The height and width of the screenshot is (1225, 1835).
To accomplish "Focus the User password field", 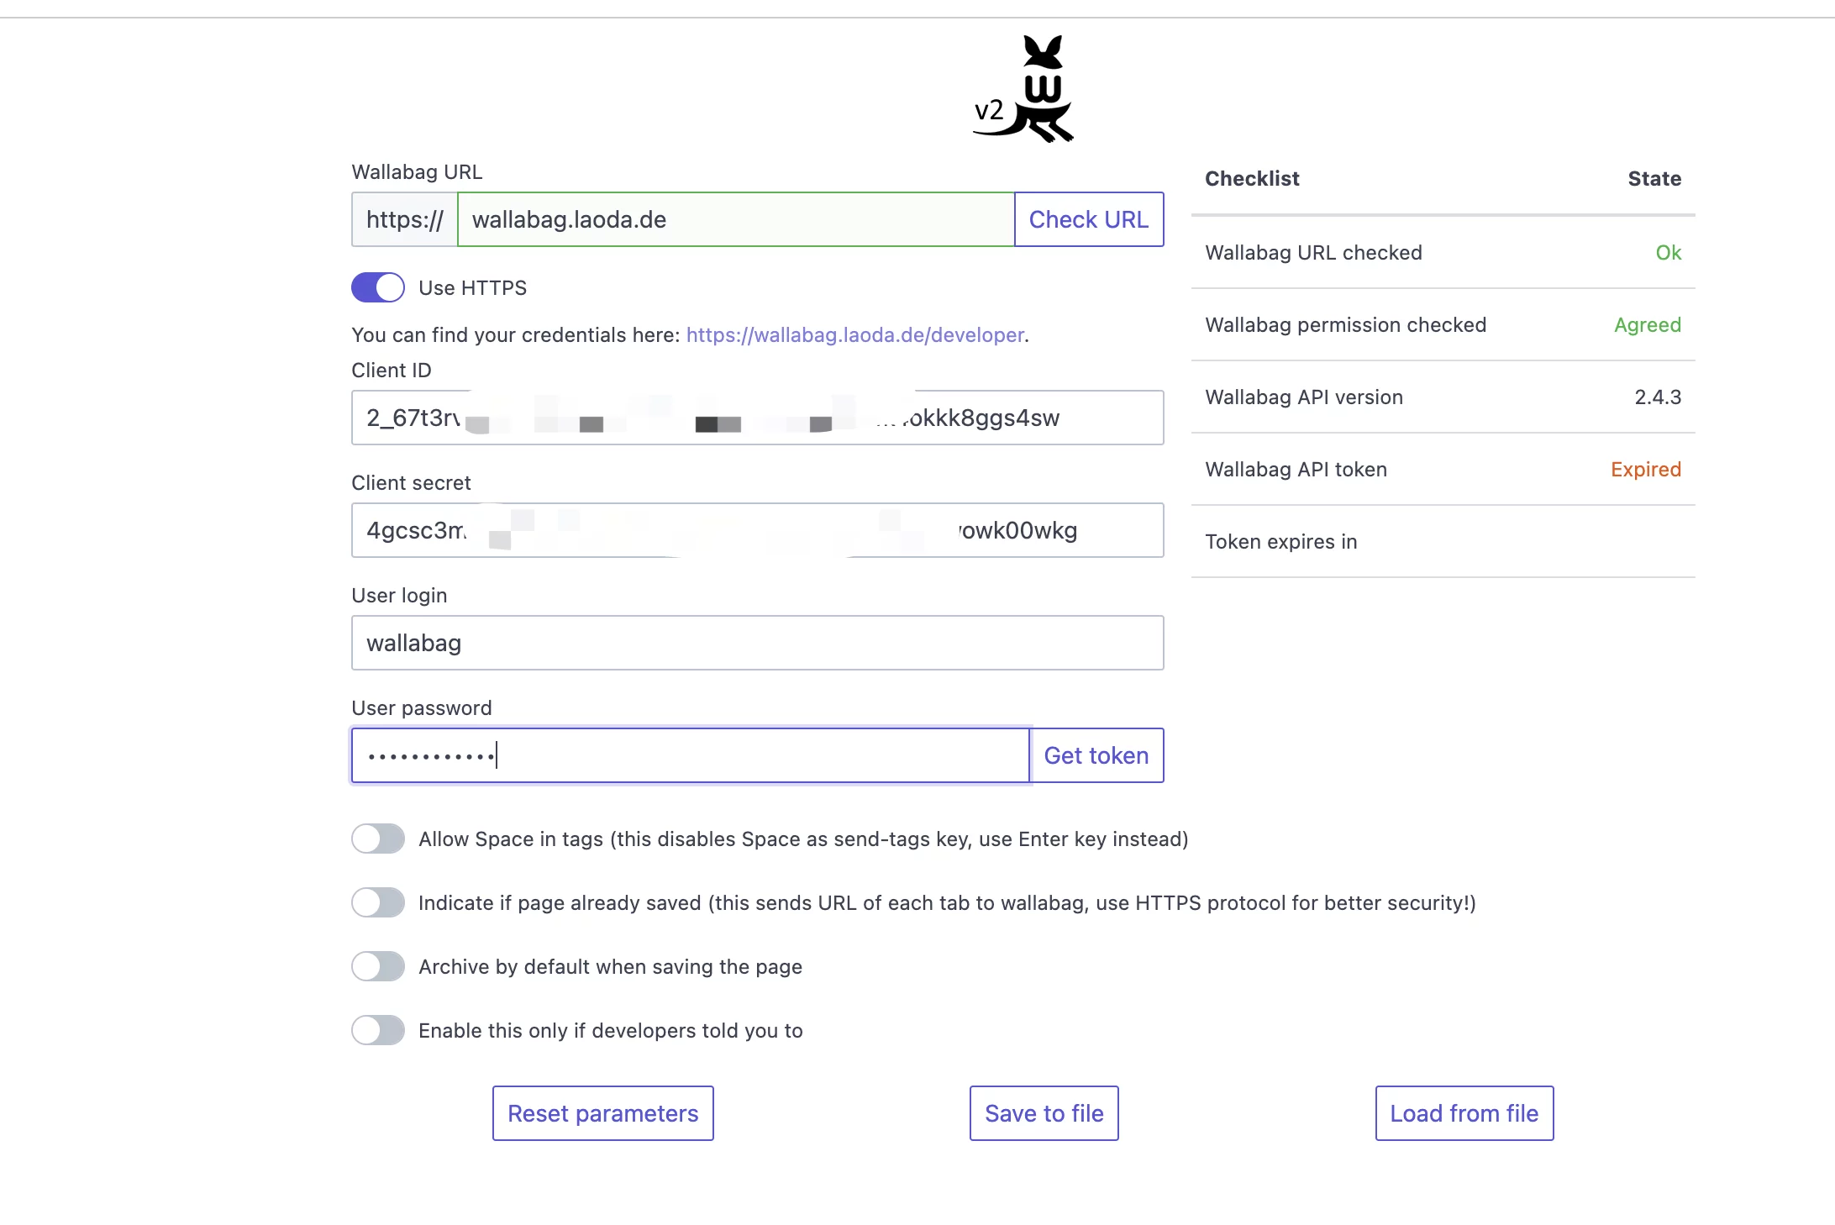I will 689,755.
